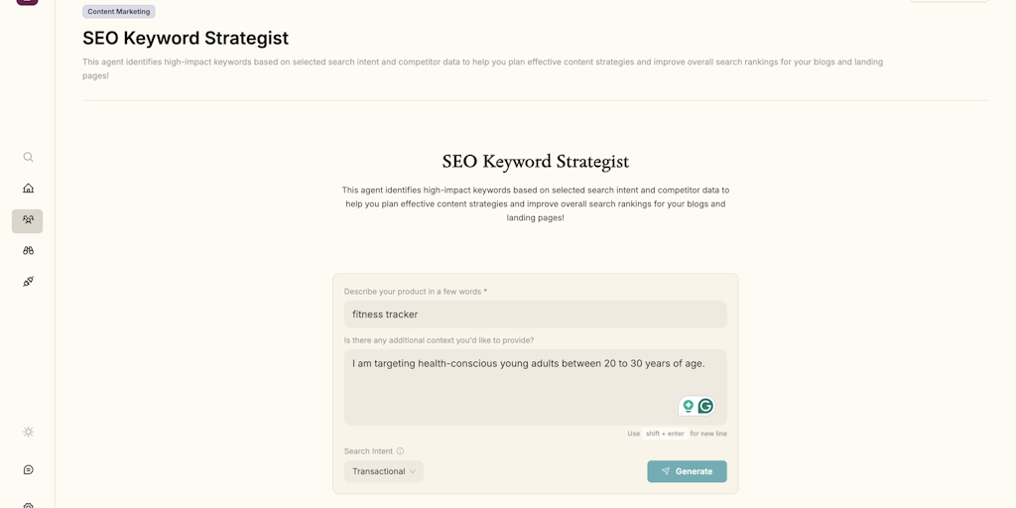Click the product description field with fitness tracker

pos(535,315)
